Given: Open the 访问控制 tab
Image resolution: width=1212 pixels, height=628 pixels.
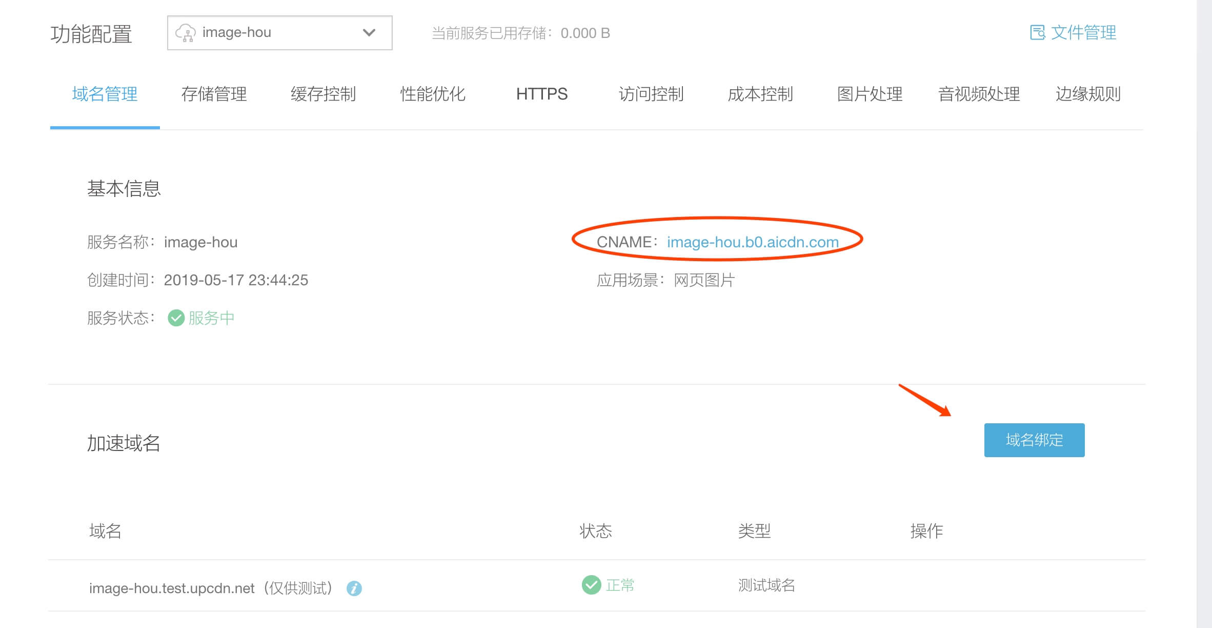Looking at the screenshot, I should pyautogui.click(x=651, y=94).
